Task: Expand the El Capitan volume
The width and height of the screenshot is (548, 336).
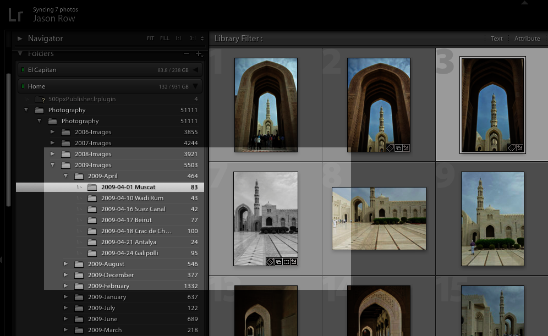Action: (196, 70)
